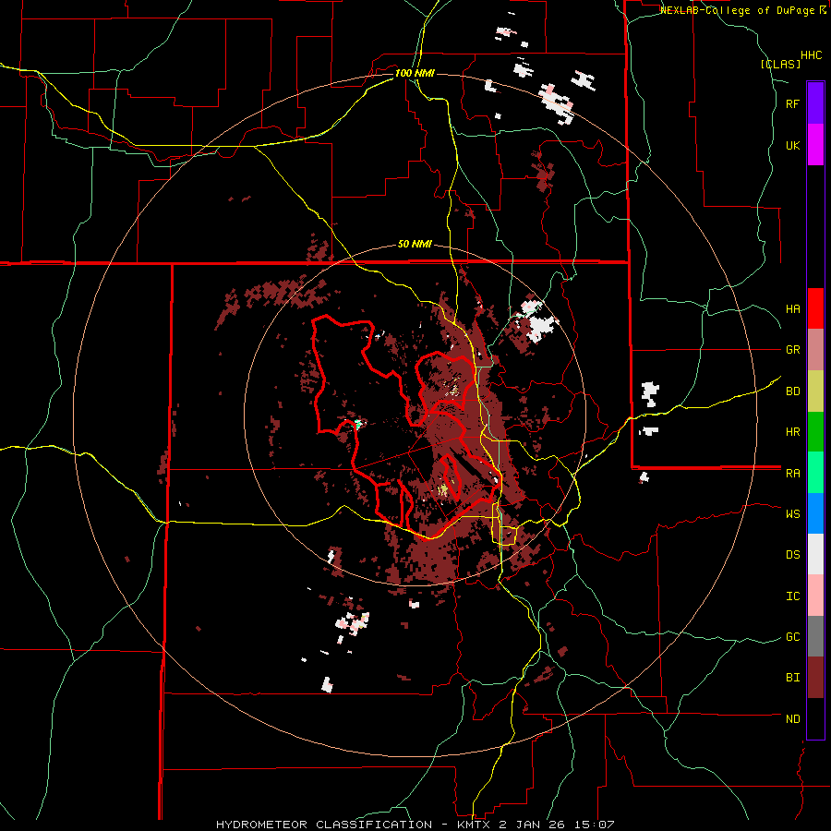Viewport: 831px width, 831px height.
Task: Click the HR legend label
Action: pyautogui.click(x=792, y=432)
